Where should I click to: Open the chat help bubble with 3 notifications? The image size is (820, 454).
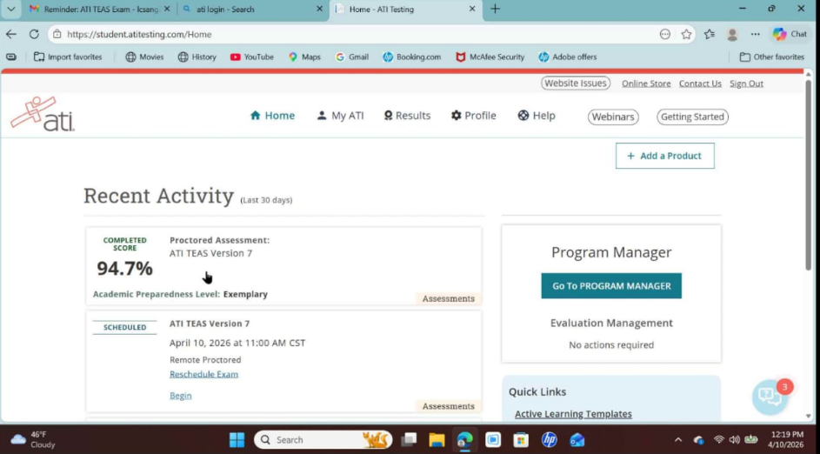(770, 397)
